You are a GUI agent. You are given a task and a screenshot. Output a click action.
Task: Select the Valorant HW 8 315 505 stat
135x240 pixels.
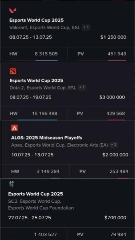click(34, 54)
